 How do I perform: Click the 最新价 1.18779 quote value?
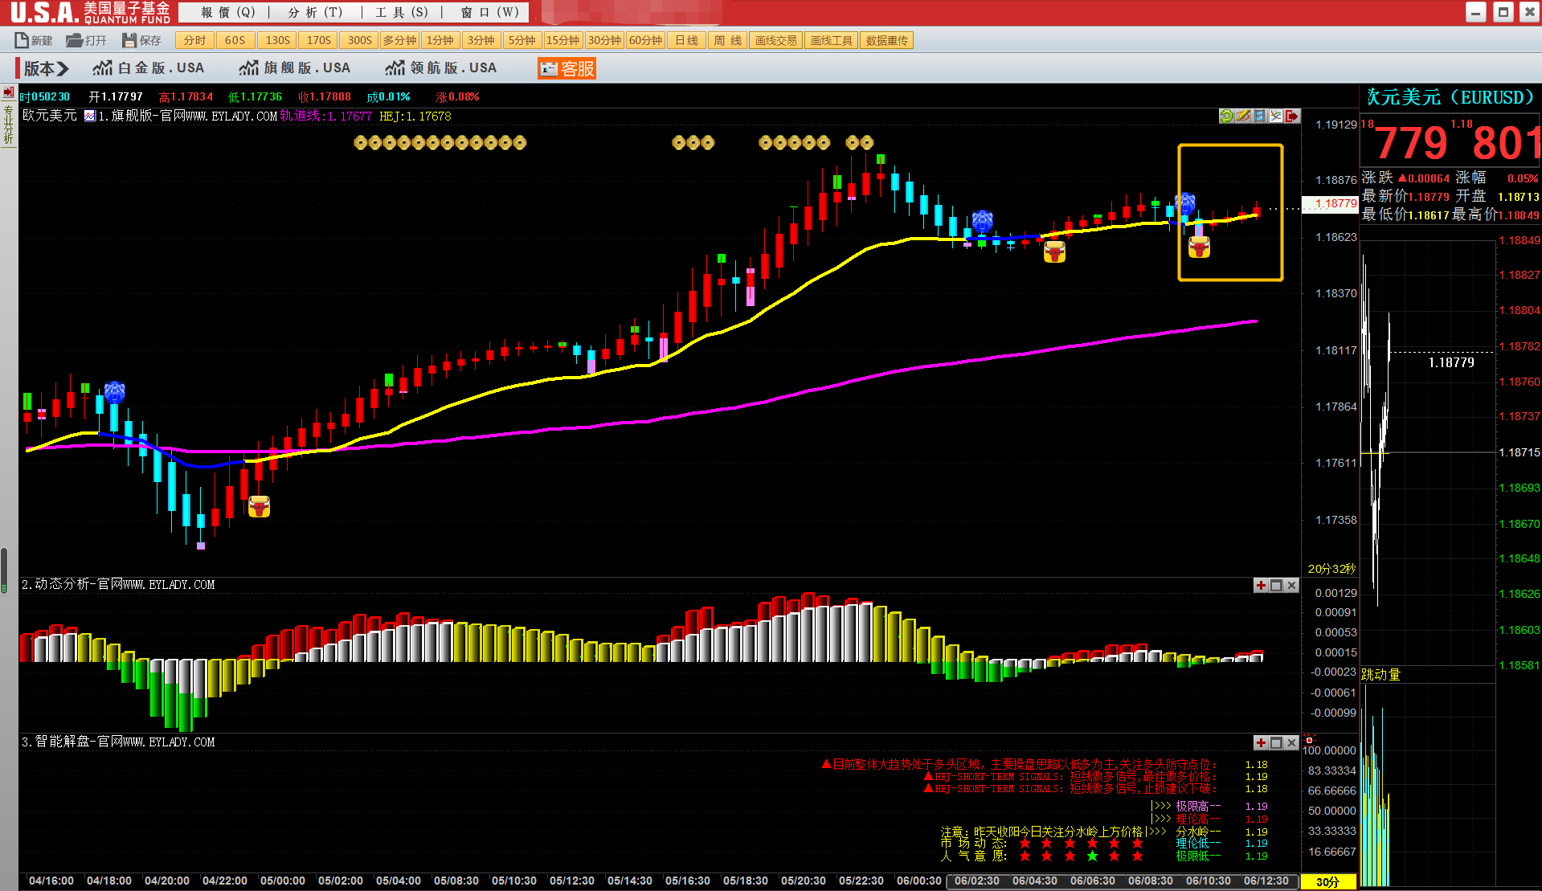[1429, 197]
